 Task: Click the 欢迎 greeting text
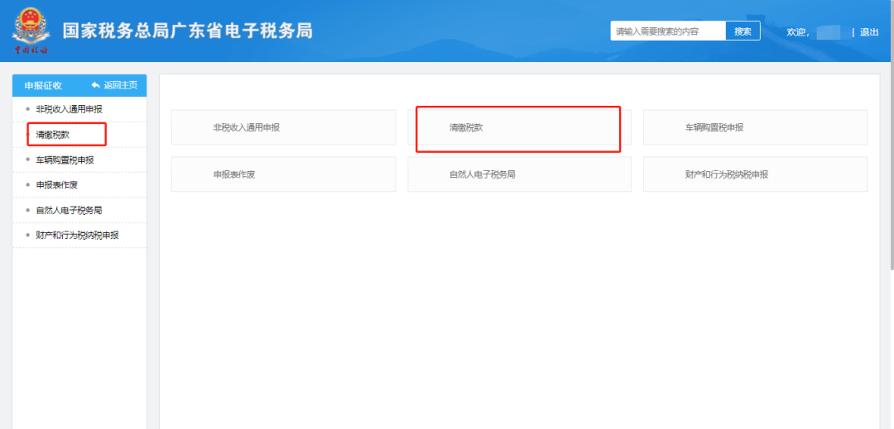tap(798, 32)
